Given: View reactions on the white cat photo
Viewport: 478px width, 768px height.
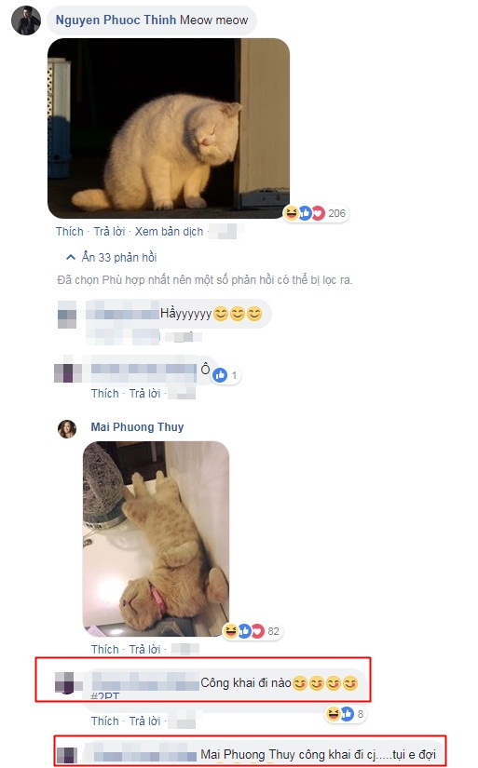Looking at the screenshot, I should tap(316, 213).
